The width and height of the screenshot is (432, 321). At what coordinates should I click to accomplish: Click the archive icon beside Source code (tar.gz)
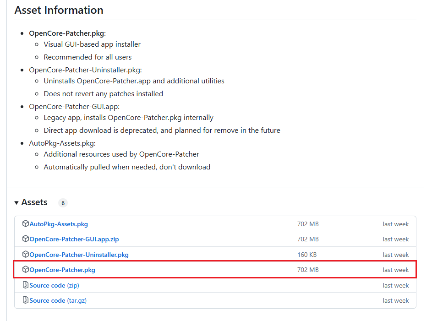(25, 300)
